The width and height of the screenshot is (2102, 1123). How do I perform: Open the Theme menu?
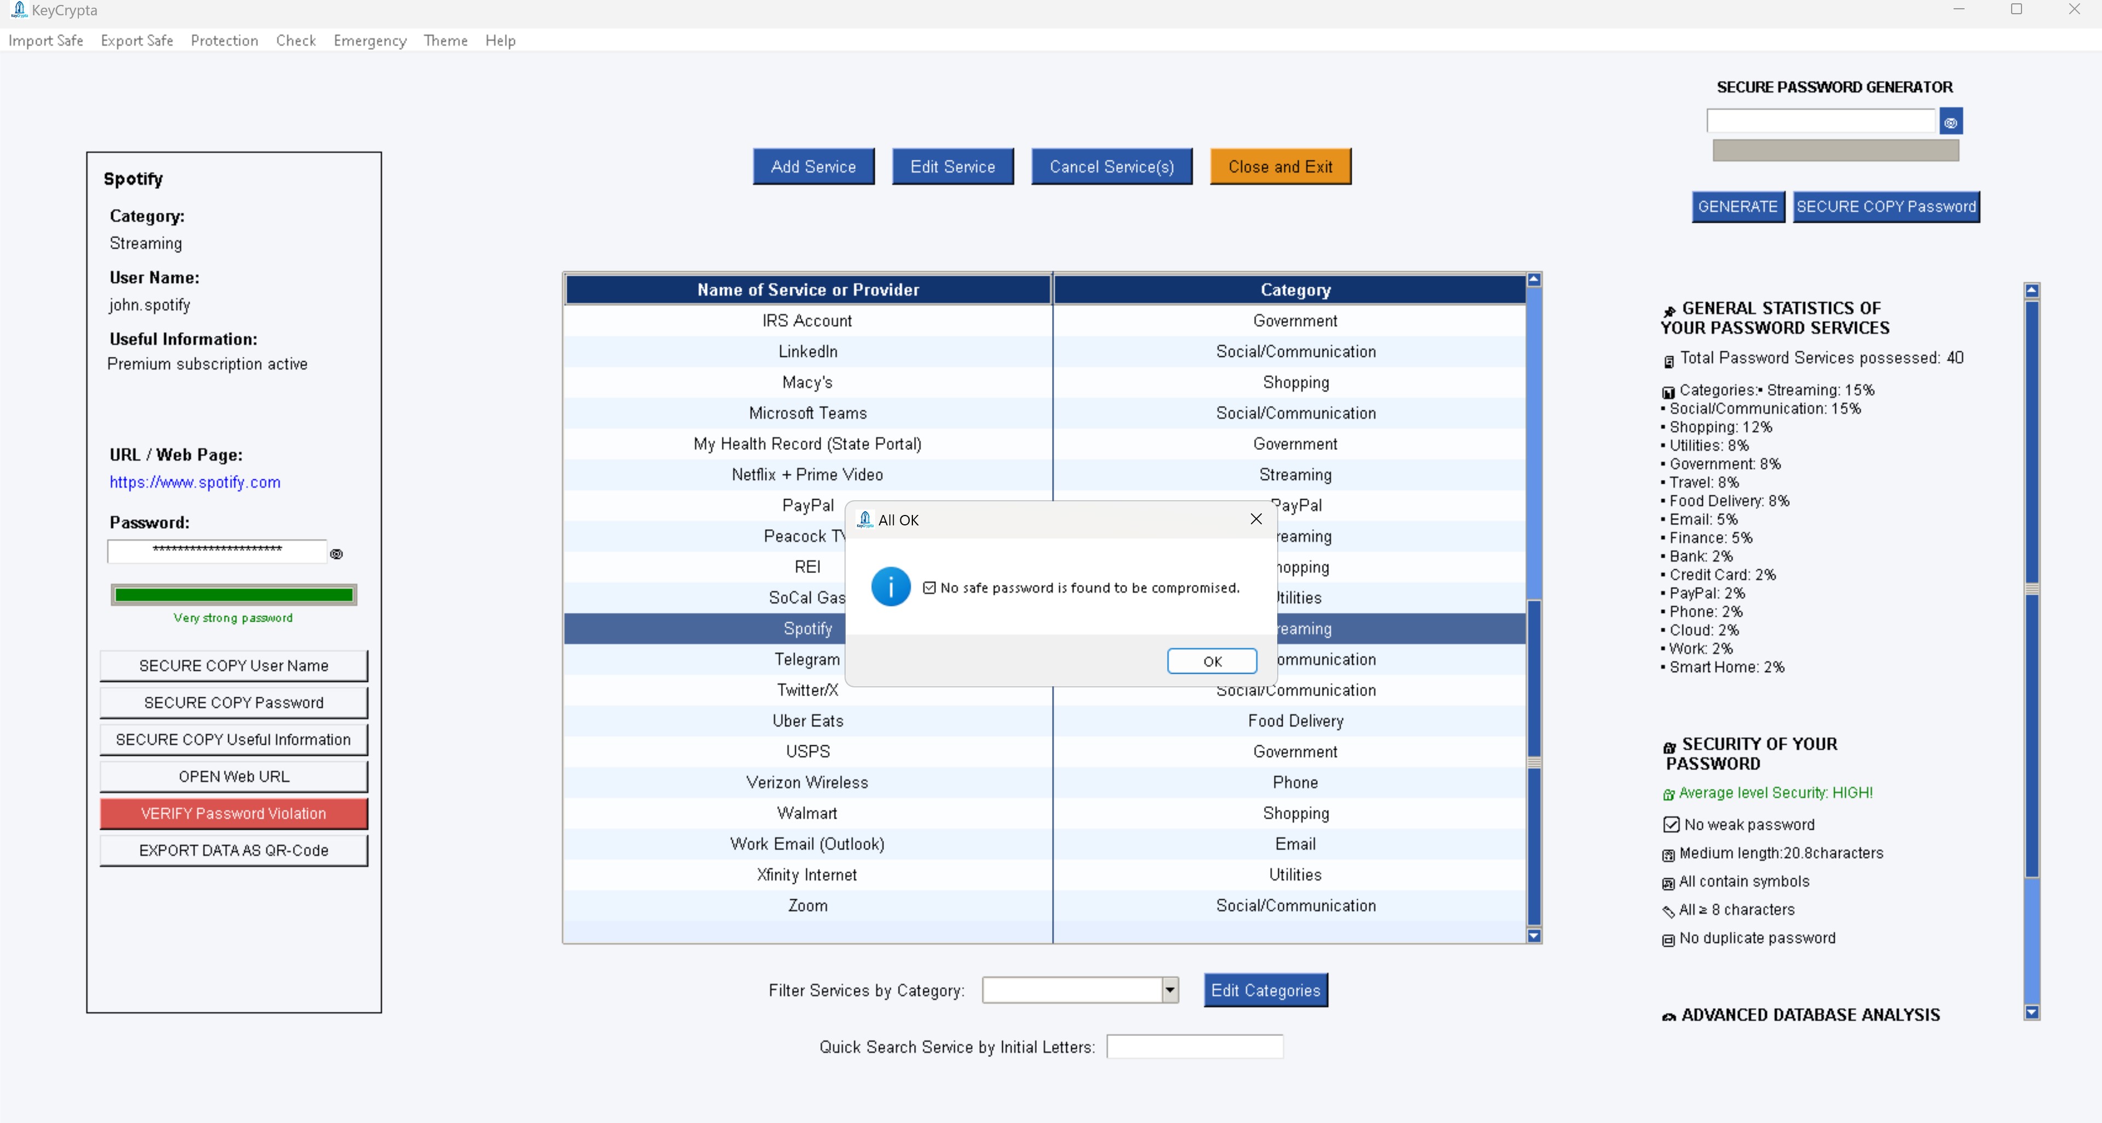(x=445, y=41)
